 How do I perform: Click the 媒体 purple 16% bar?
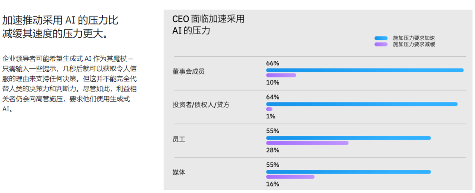click(x=290, y=177)
